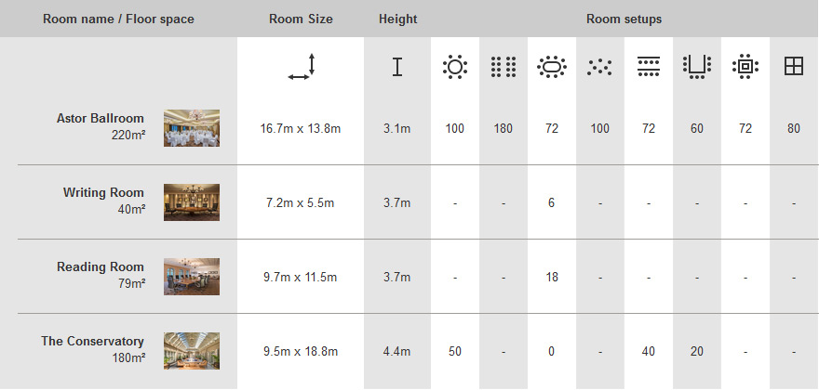
Task: Click the Writing Room name link
Action: tap(103, 192)
